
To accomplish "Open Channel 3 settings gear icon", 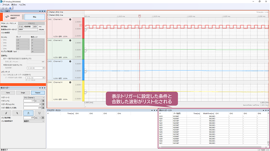I will (x=70, y=61).
